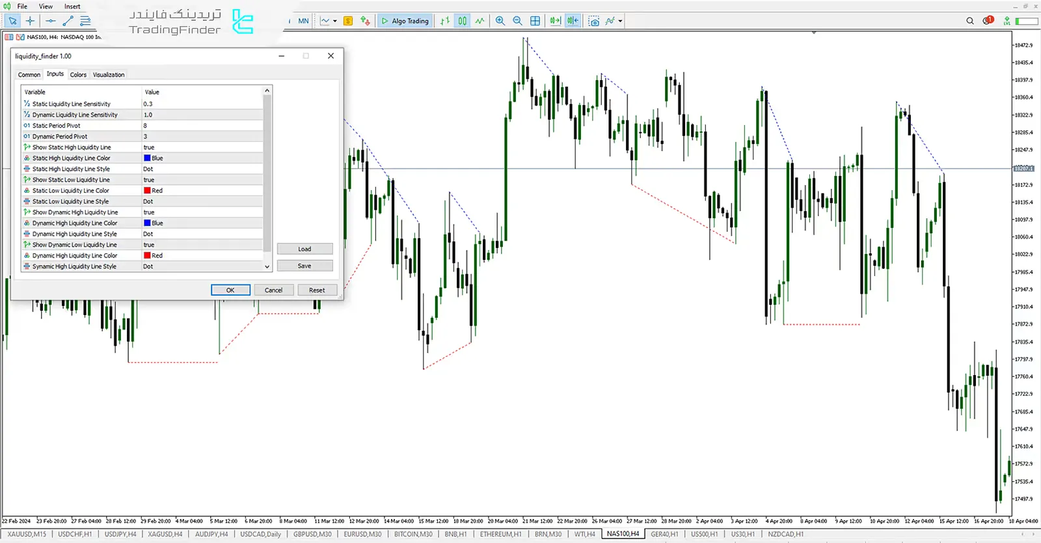Click the zoom out magnifier icon
Image resolution: width=1041 pixels, height=543 pixels.
tap(517, 21)
